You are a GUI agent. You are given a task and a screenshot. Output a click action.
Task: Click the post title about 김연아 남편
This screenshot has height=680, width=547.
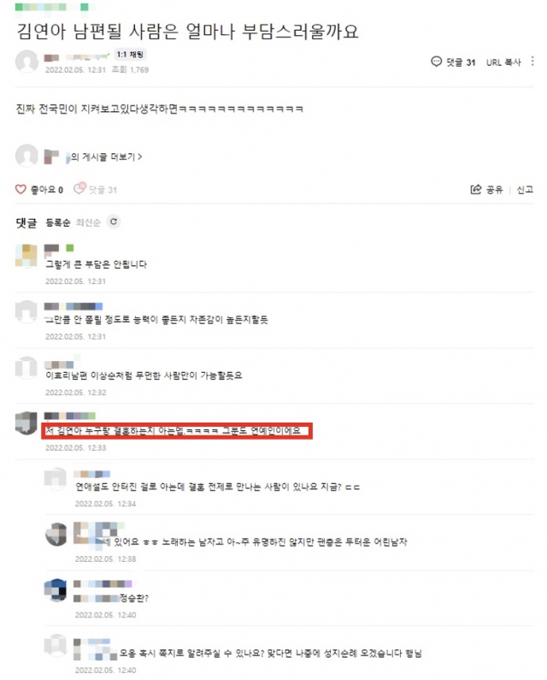point(187,32)
